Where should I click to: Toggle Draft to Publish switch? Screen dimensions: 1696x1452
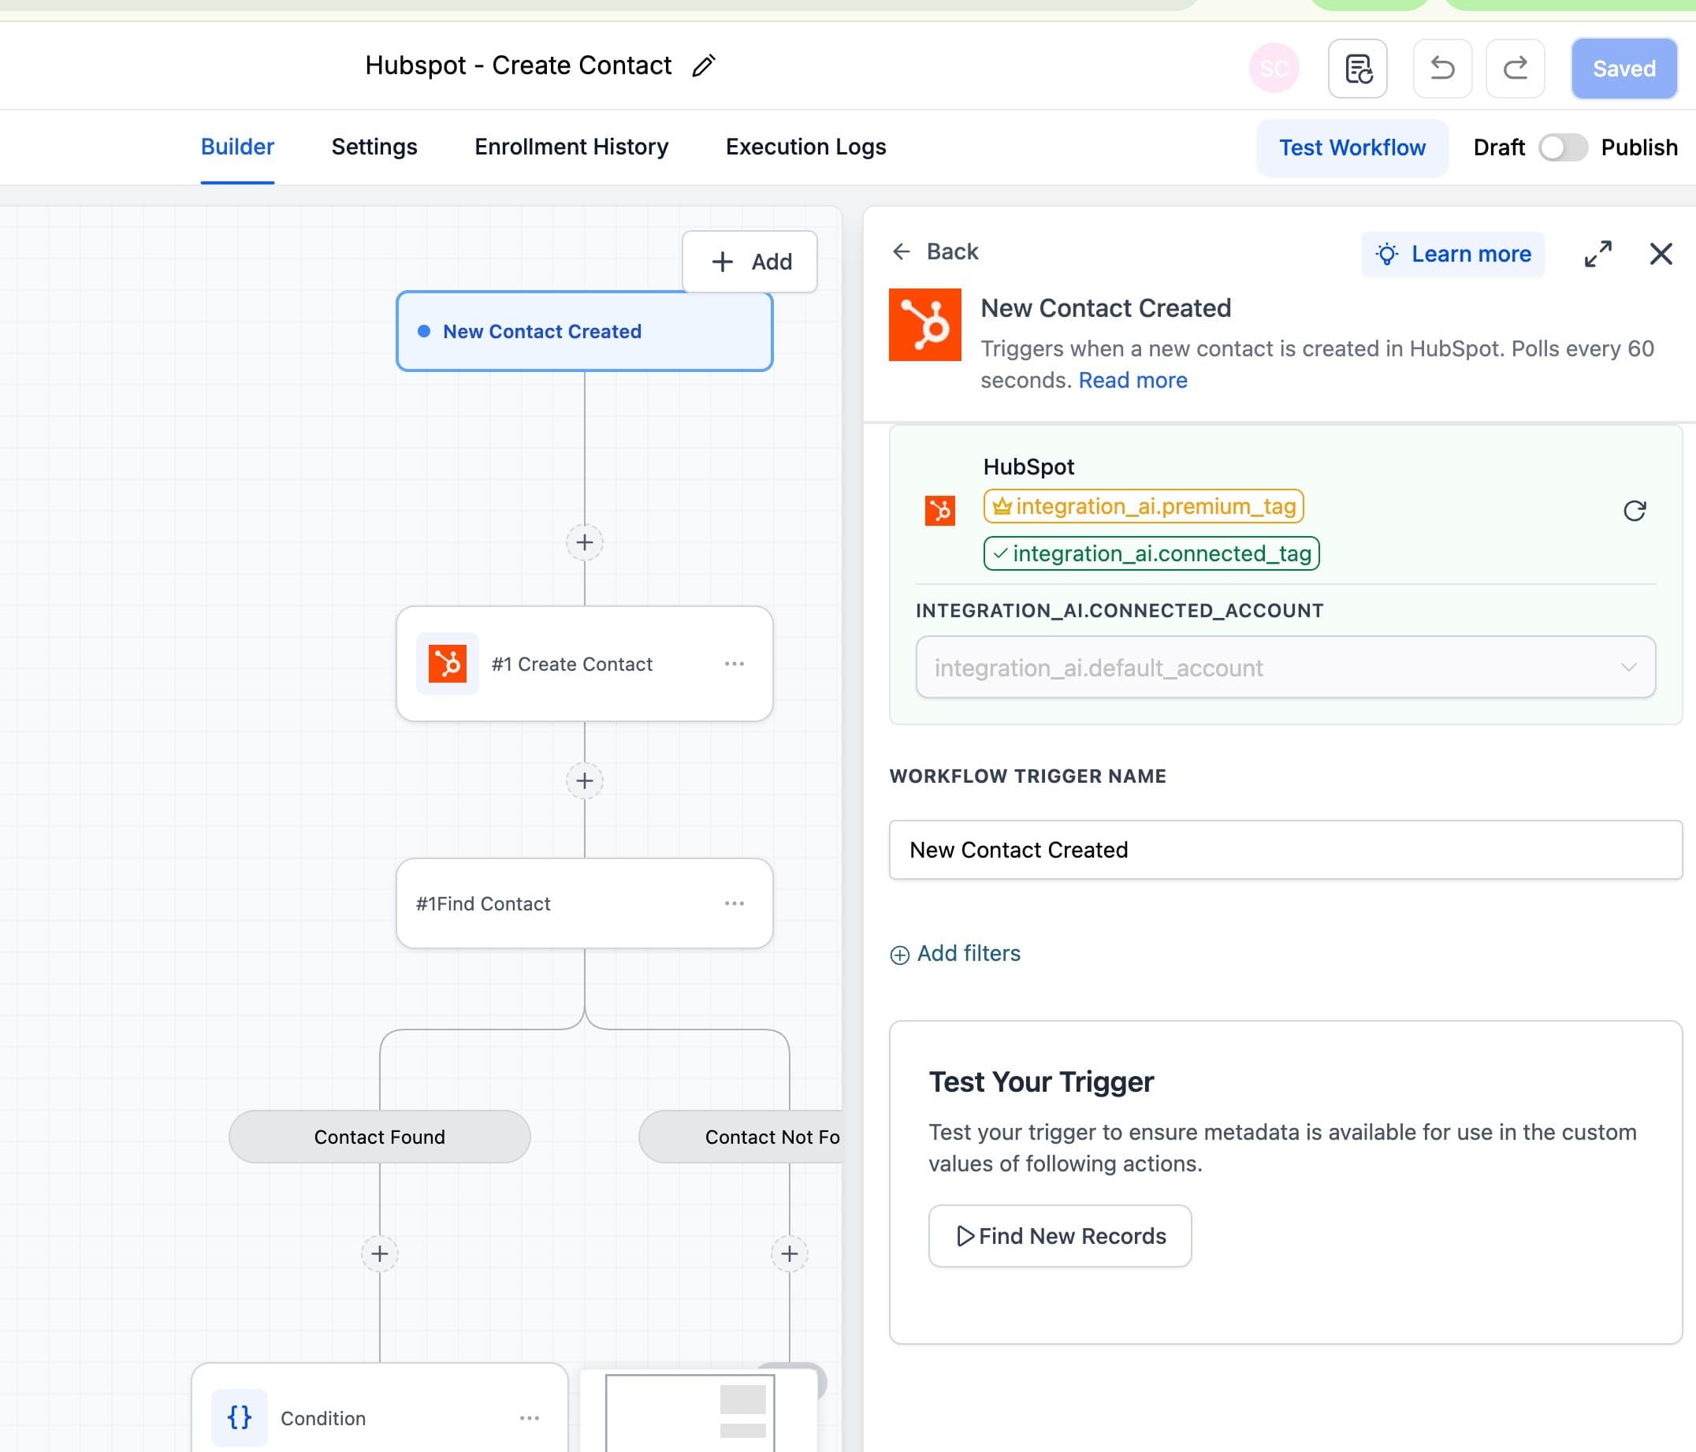(1563, 148)
